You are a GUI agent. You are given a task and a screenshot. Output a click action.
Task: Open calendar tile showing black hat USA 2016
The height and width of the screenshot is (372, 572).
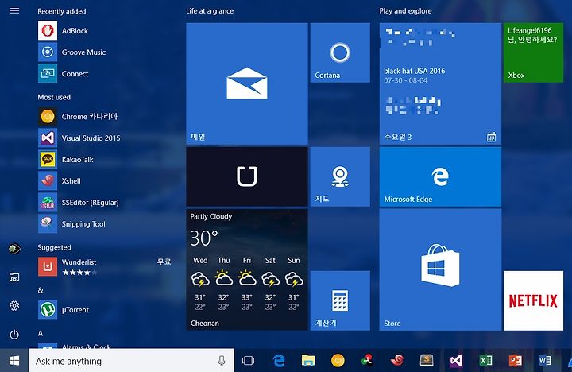point(440,83)
